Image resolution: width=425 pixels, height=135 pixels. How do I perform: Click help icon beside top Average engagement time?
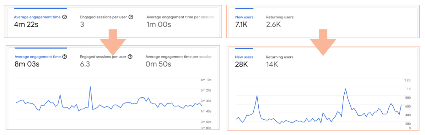coord(64,17)
